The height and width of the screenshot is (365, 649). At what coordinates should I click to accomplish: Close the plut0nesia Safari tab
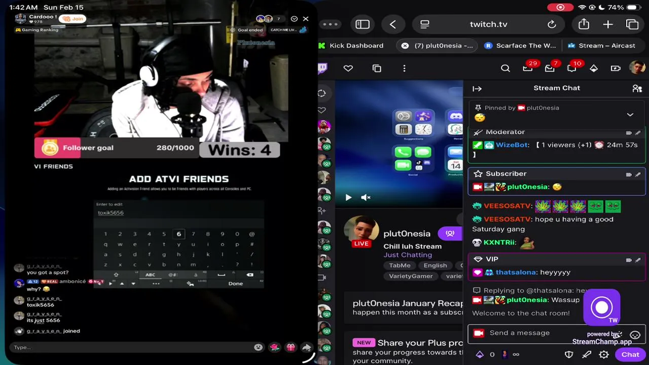(405, 46)
